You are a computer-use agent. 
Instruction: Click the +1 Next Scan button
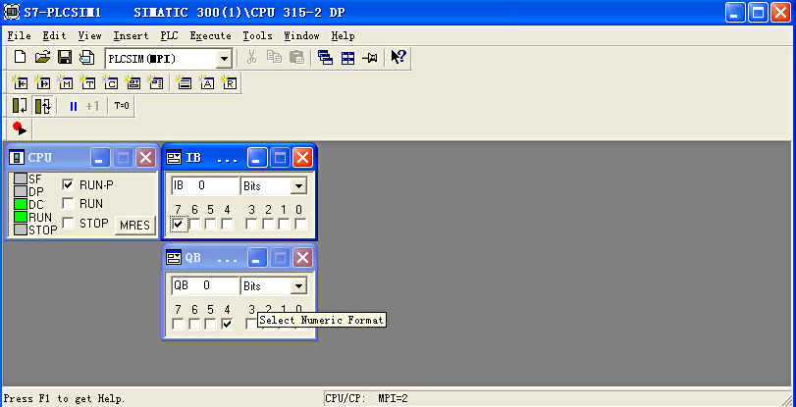(x=92, y=106)
